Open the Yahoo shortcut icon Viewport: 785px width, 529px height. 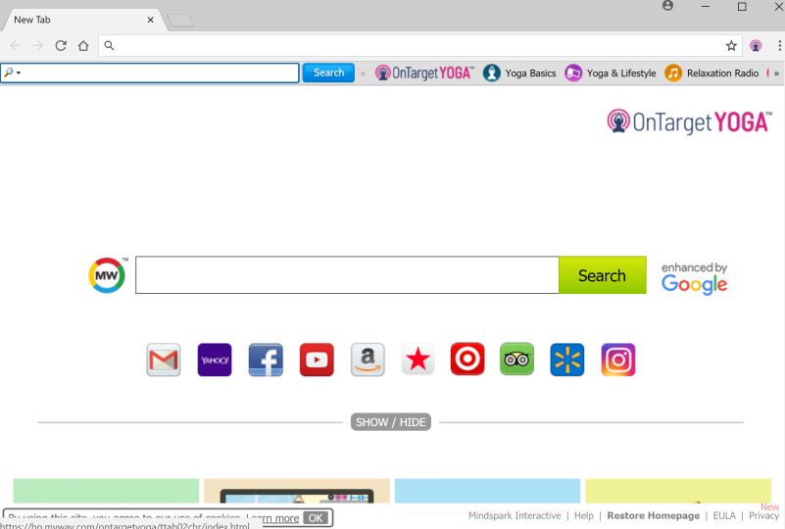click(215, 360)
